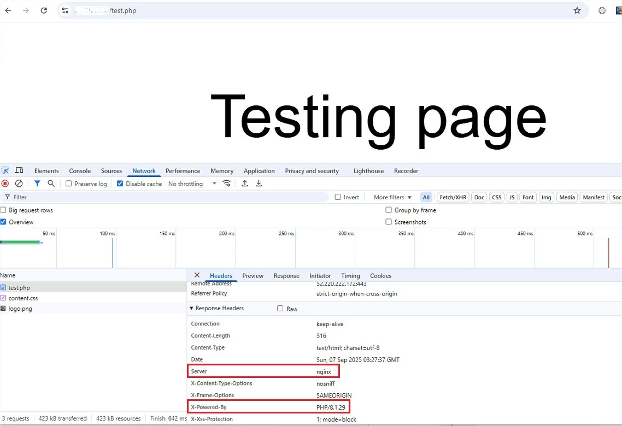This screenshot has height=426, width=622.
Task: Filter requests by Doc type
Action: [479, 197]
